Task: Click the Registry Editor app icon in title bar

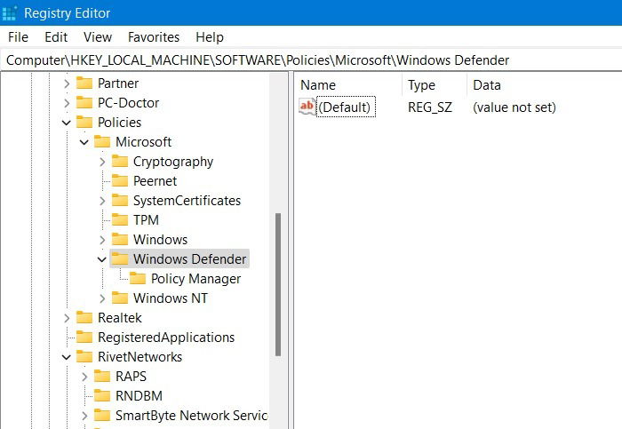Action: [9, 13]
